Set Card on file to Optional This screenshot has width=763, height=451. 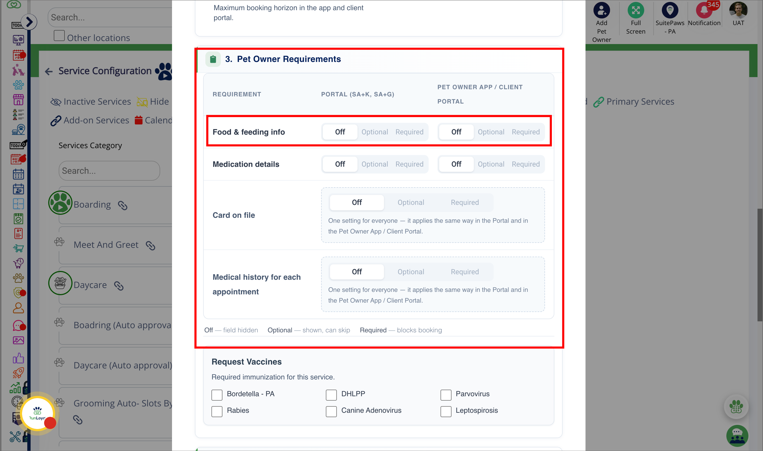411,202
